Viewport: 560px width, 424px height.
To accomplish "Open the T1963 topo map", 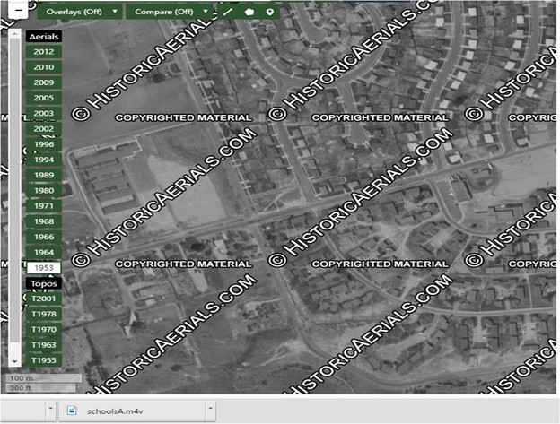I will [x=44, y=345].
